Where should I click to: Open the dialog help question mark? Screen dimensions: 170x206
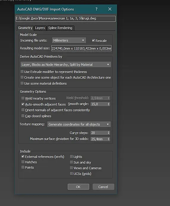[96, 9]
